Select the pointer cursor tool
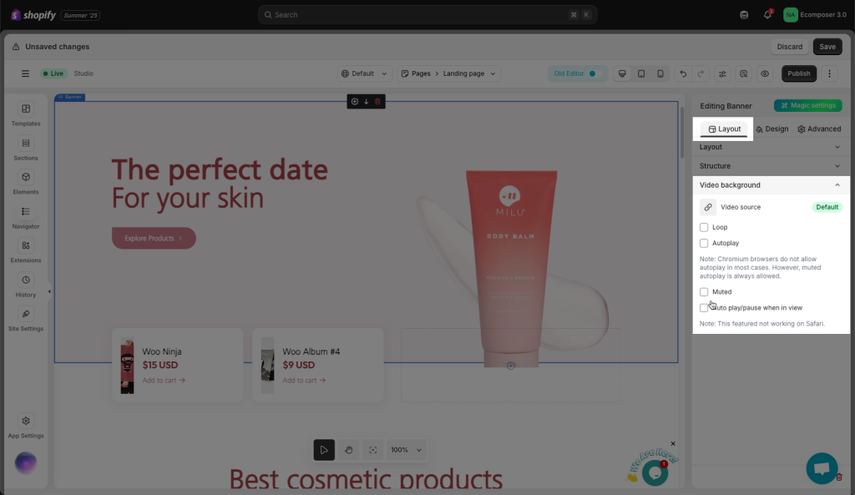The width and height of the screenshot is (855, 495). point(324,450)
